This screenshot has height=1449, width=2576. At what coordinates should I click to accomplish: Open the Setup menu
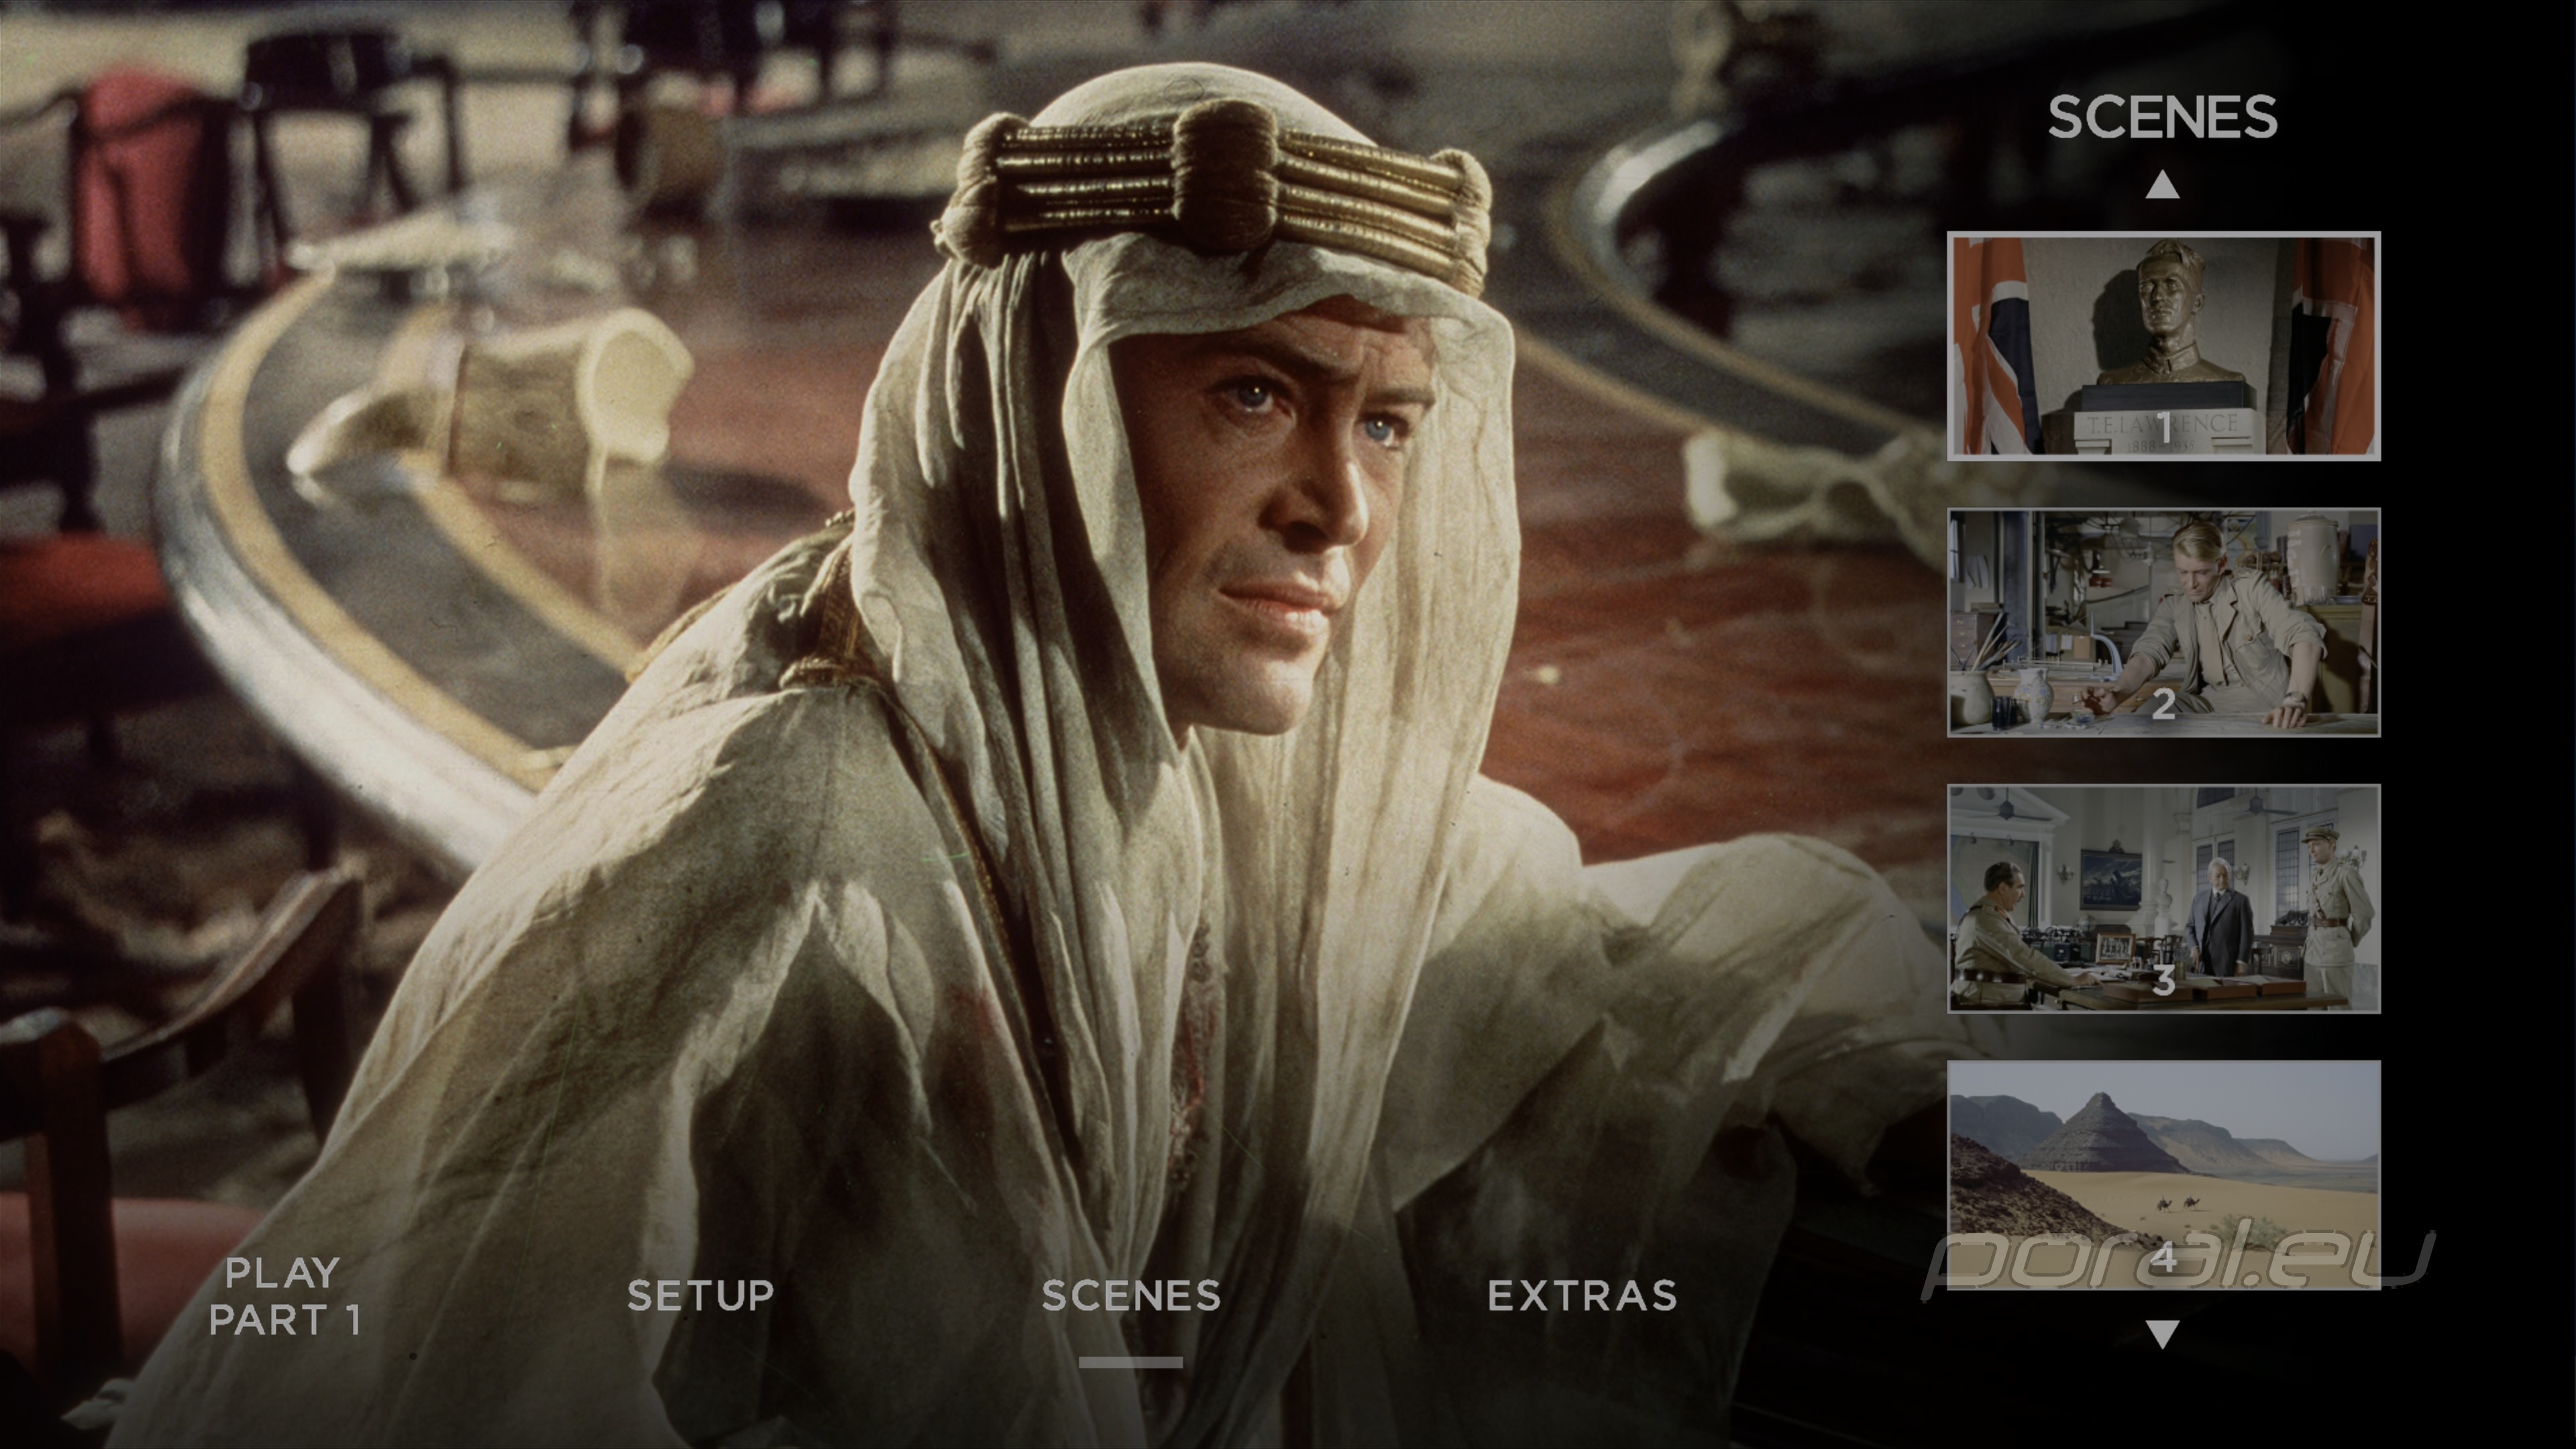point(700,1295)
